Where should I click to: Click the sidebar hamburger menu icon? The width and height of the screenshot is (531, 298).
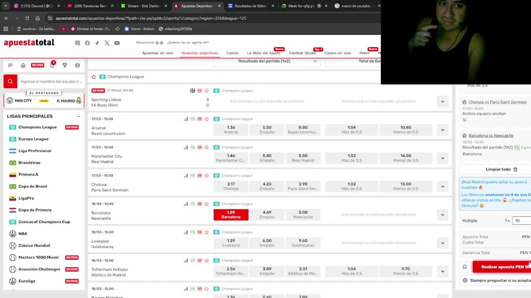(10, 65)
